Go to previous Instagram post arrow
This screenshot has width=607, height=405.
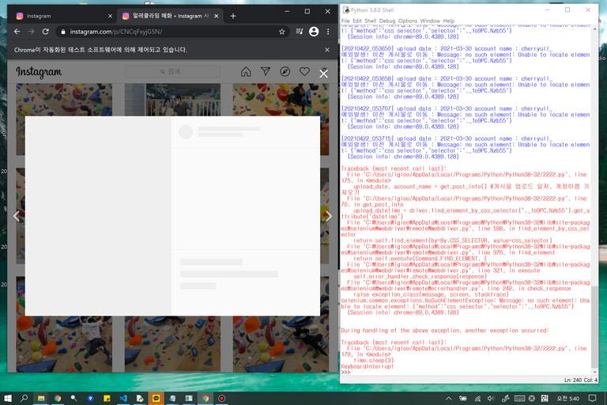pos(17,216)
